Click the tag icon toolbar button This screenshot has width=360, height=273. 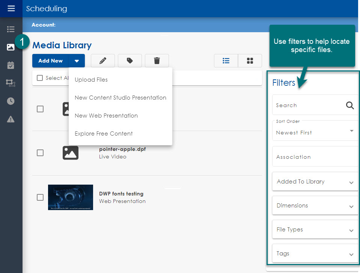pyautogui.click(x=130, y=61)
